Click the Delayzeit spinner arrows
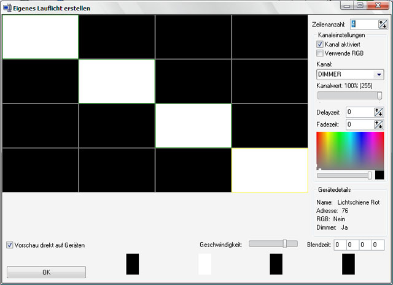 pyautogui.click(x=378, y=112)
